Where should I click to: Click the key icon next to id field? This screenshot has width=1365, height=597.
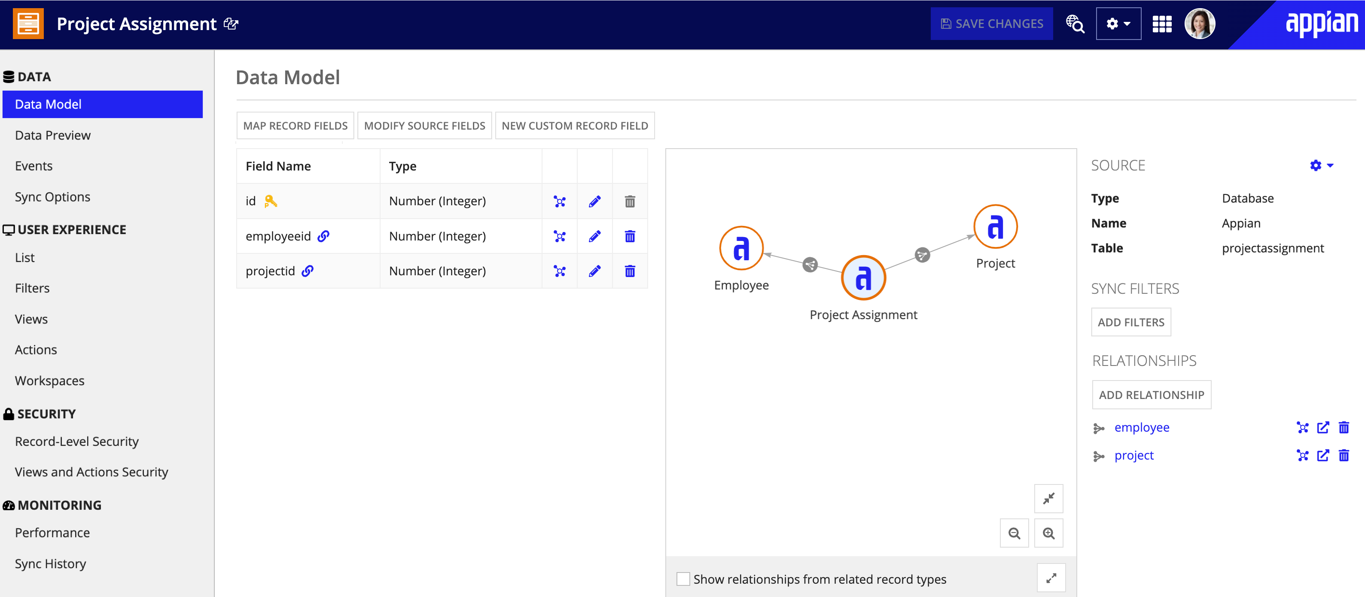[x=270, y=201]
